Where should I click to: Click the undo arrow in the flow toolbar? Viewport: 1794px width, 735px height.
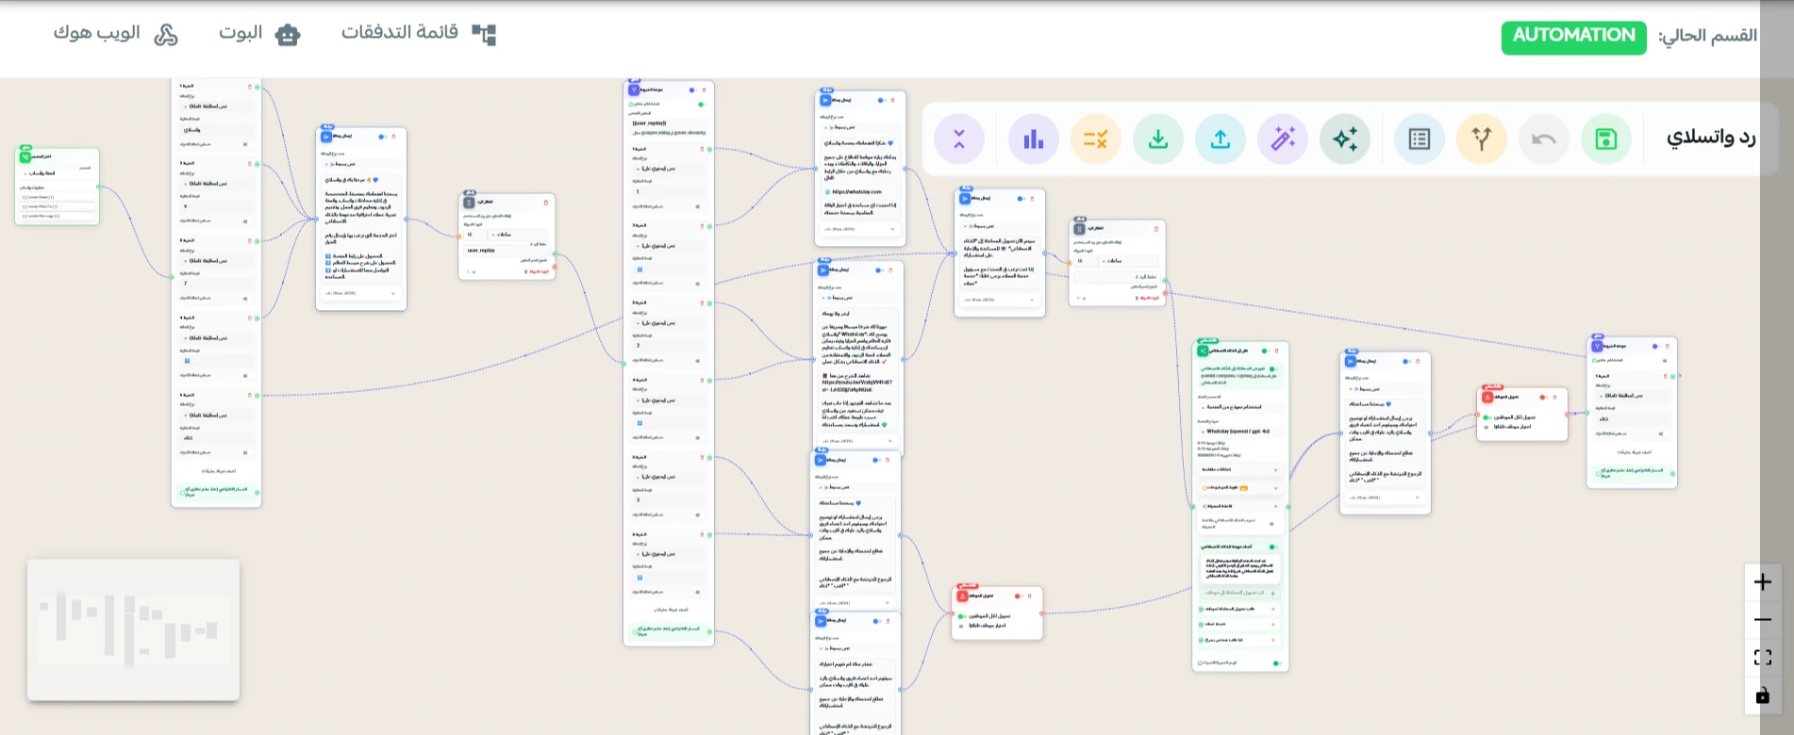coord(1543,139)
